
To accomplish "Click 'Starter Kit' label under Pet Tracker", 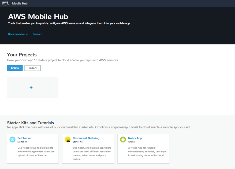I will pos(22,142).
